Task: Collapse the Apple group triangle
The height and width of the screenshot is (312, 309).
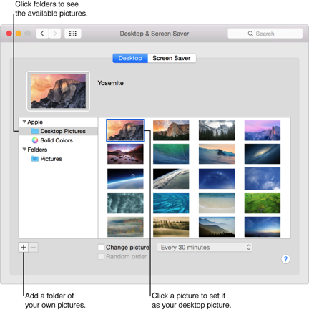Action: (24, 122)
